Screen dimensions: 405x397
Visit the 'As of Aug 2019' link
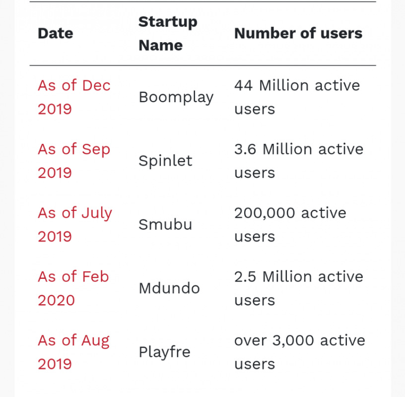pos(73,352)
